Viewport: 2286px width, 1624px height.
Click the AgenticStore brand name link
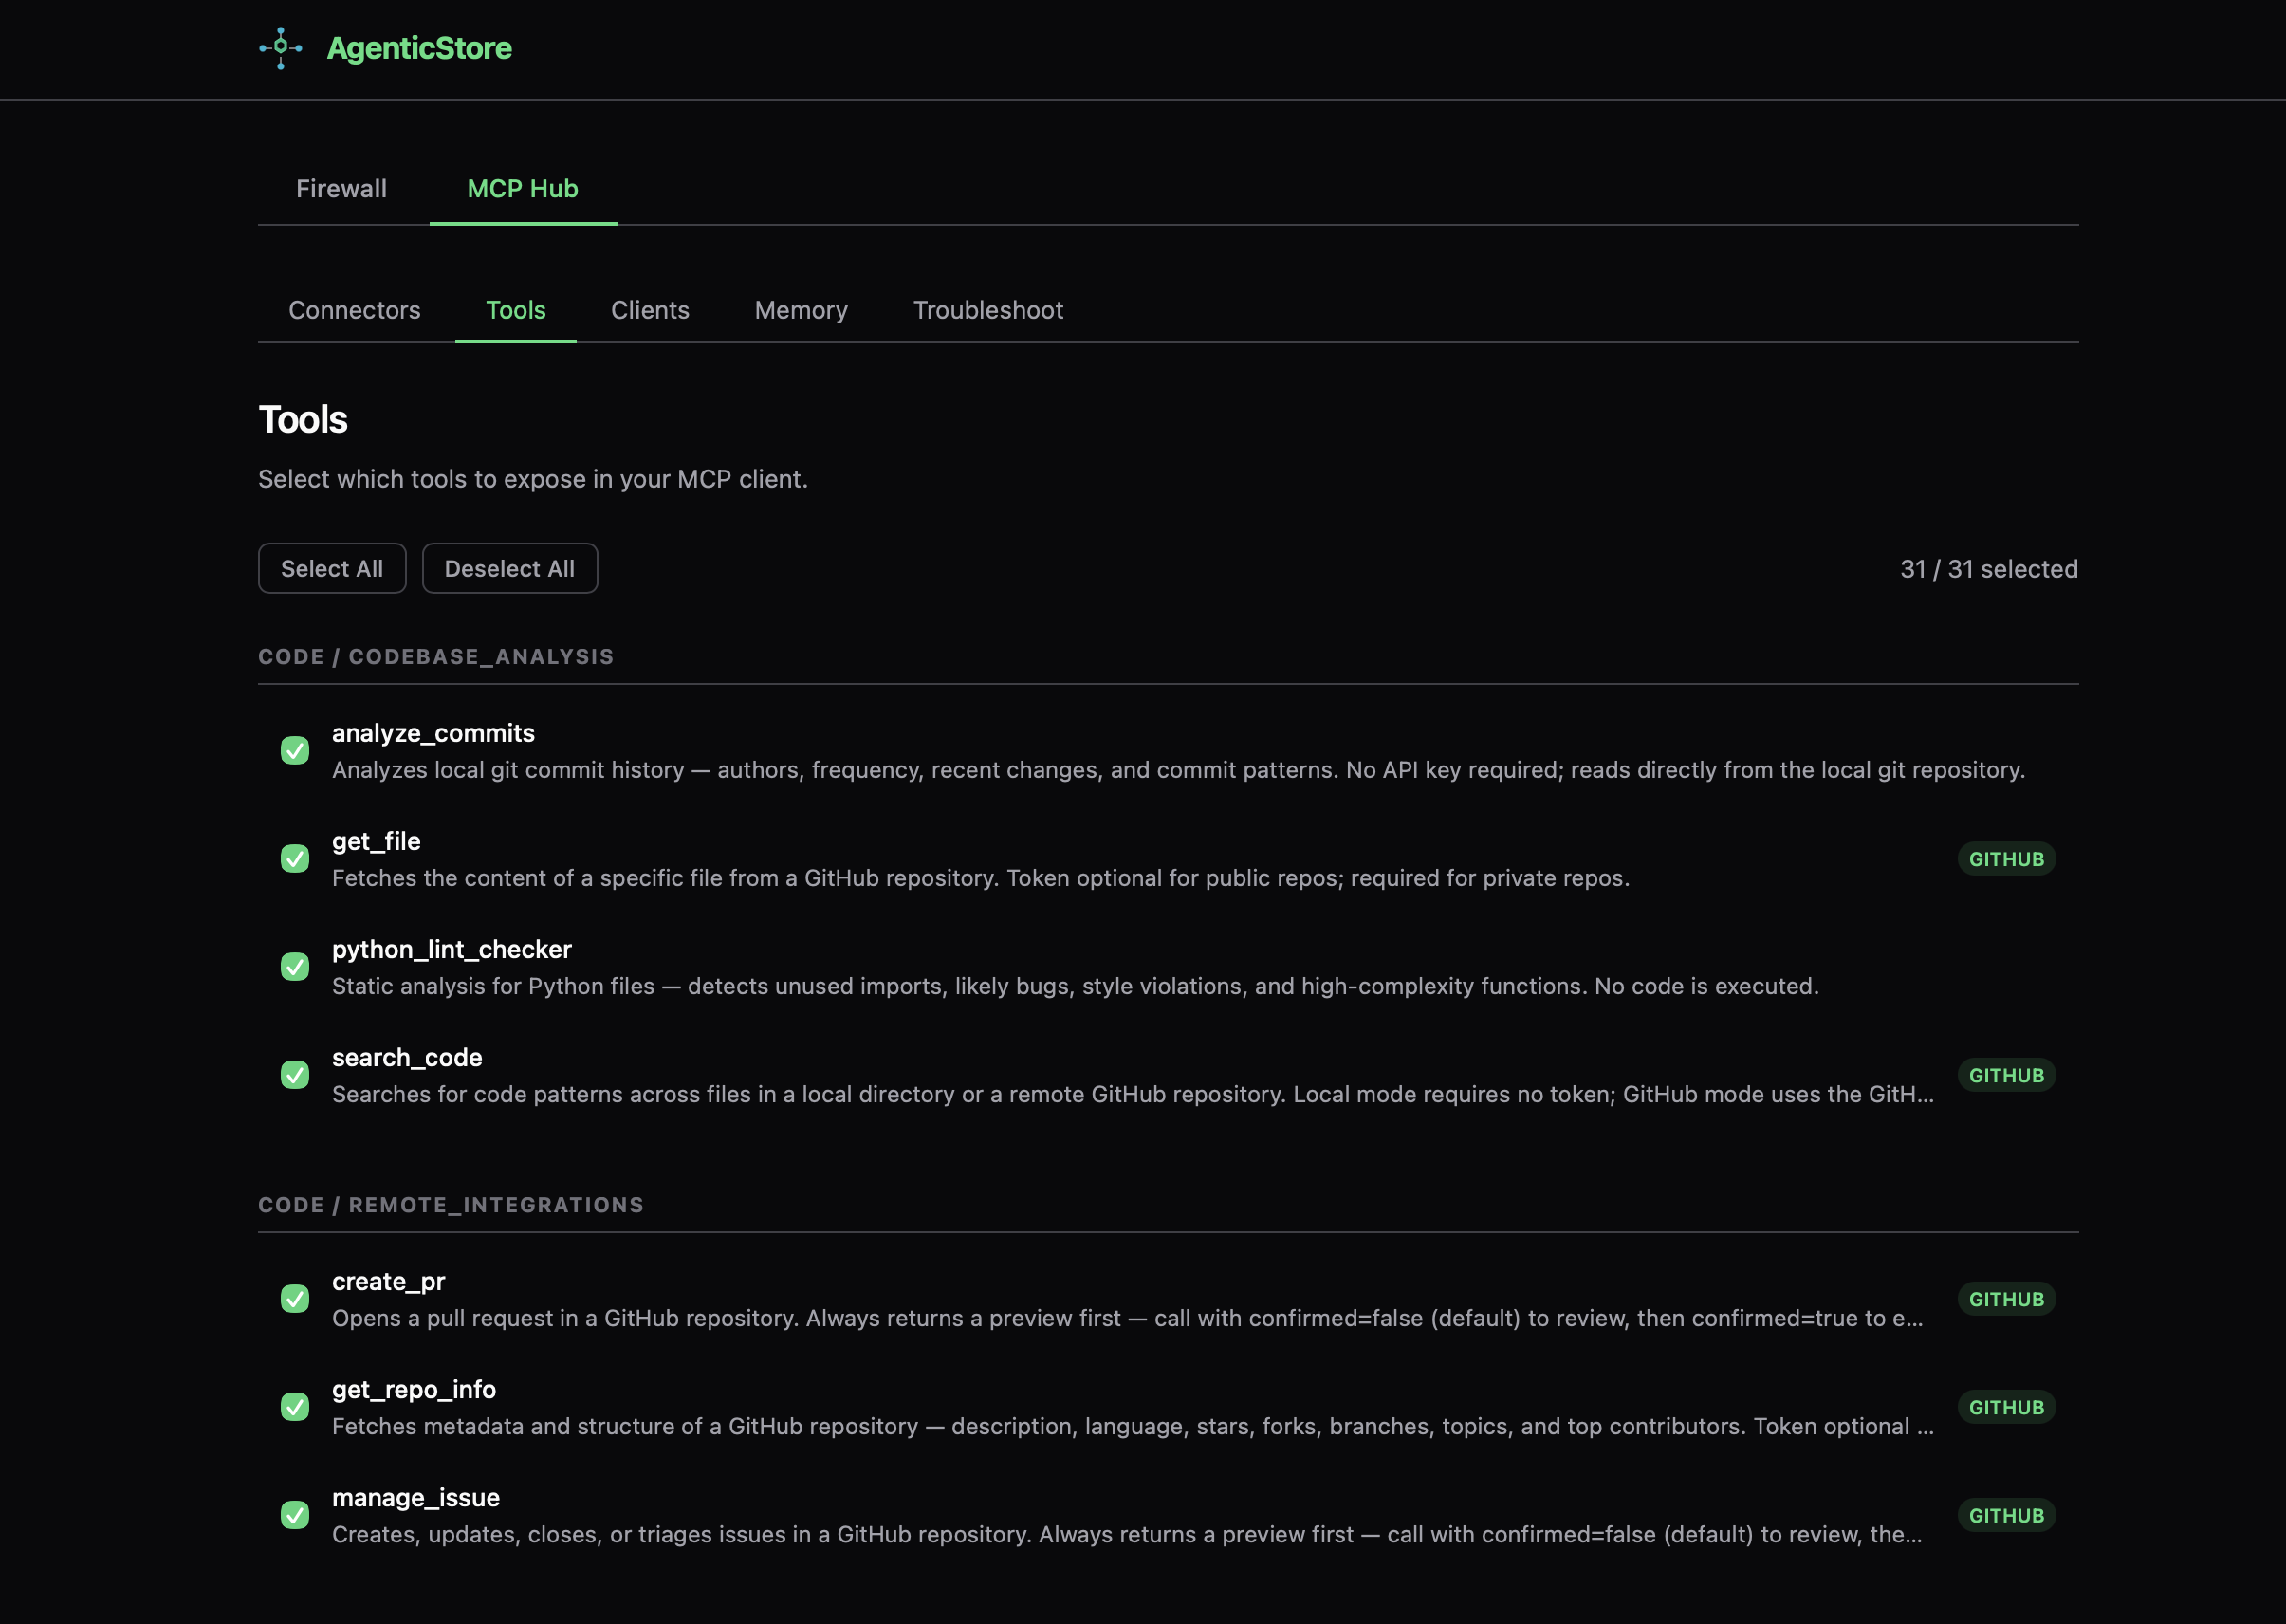coord(419,48)
